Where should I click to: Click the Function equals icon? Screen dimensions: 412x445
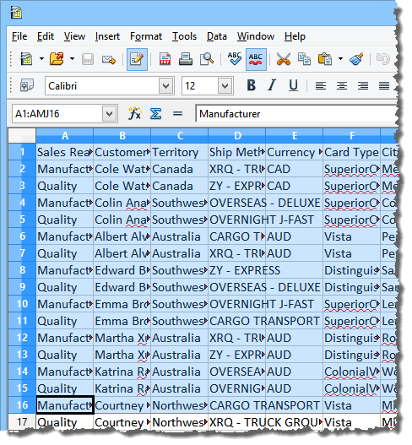click(177, 114)
